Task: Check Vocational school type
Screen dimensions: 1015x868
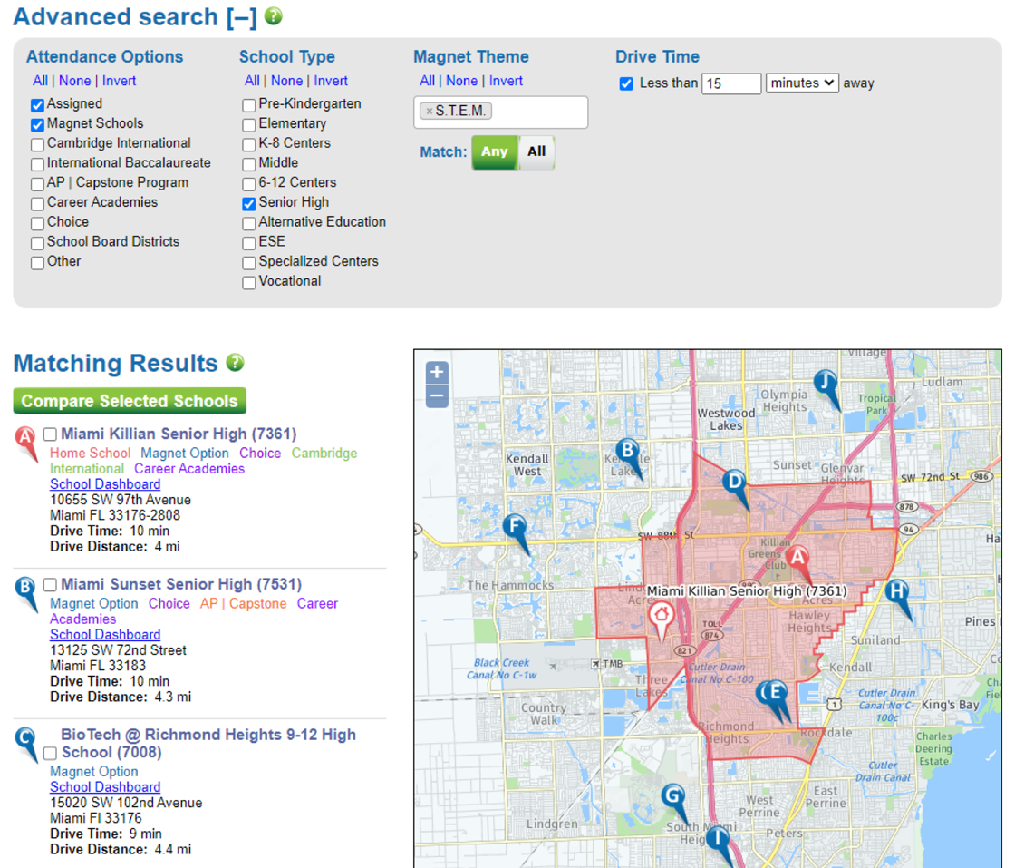Action: [x=249, y=282]
